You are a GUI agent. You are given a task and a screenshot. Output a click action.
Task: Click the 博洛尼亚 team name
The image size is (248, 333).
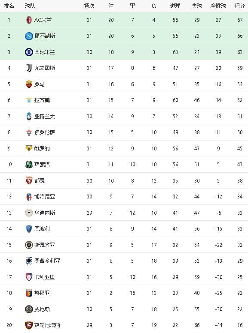coord(45,196)
